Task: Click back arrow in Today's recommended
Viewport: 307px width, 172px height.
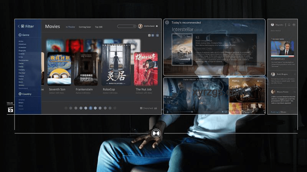Action: (167, 23)
